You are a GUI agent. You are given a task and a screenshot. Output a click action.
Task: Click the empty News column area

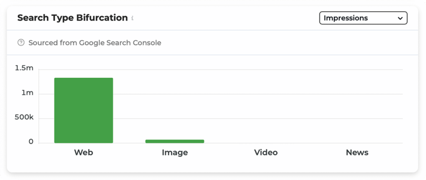[357, 108]
